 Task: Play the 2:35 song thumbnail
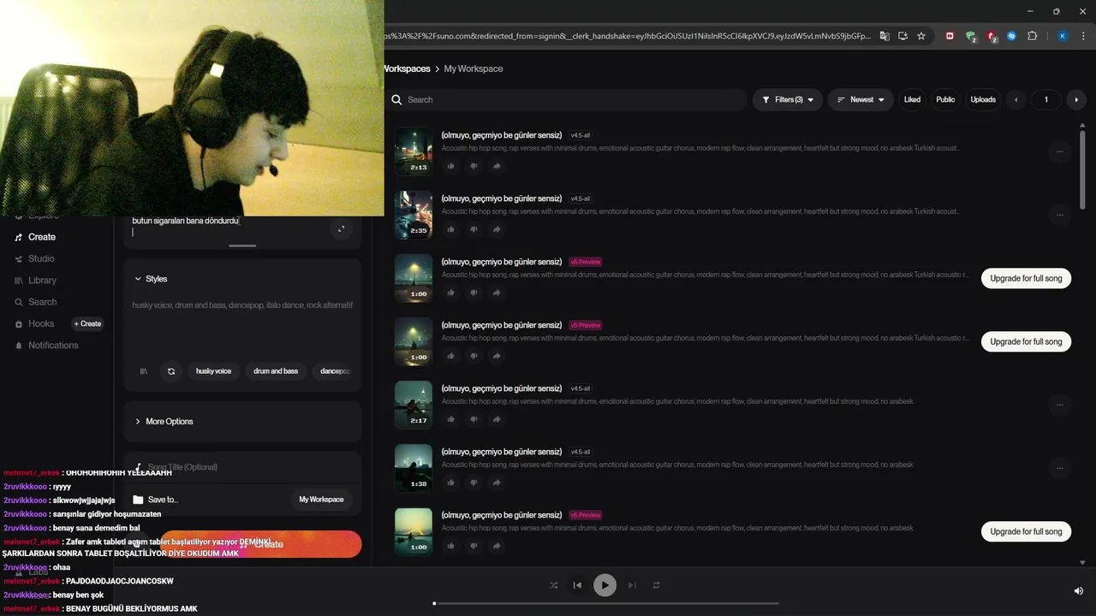pyautogui.click(x=414, y=214)
